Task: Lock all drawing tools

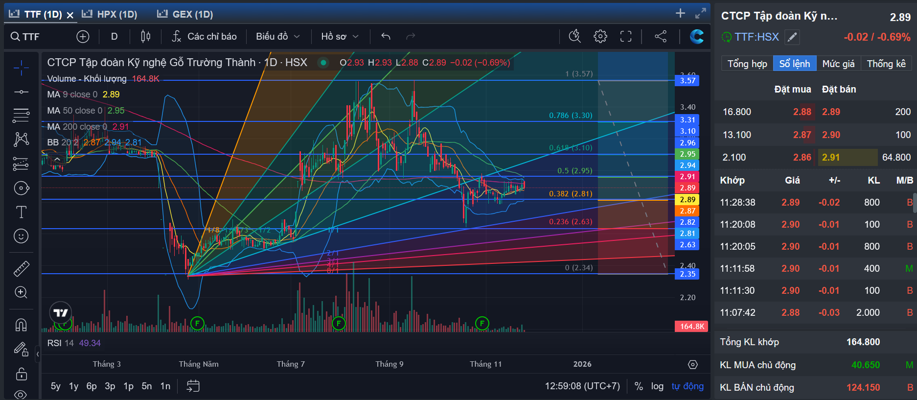Action: 21,374
